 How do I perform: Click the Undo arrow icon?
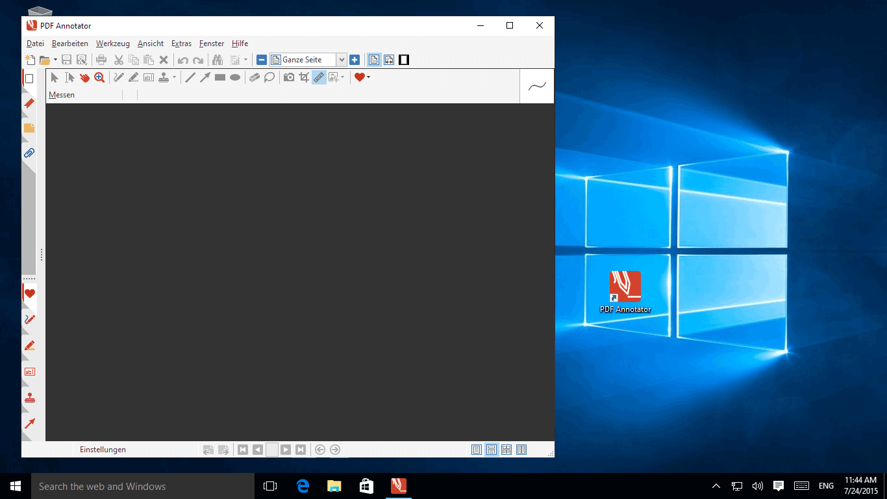tap(183, 60)
